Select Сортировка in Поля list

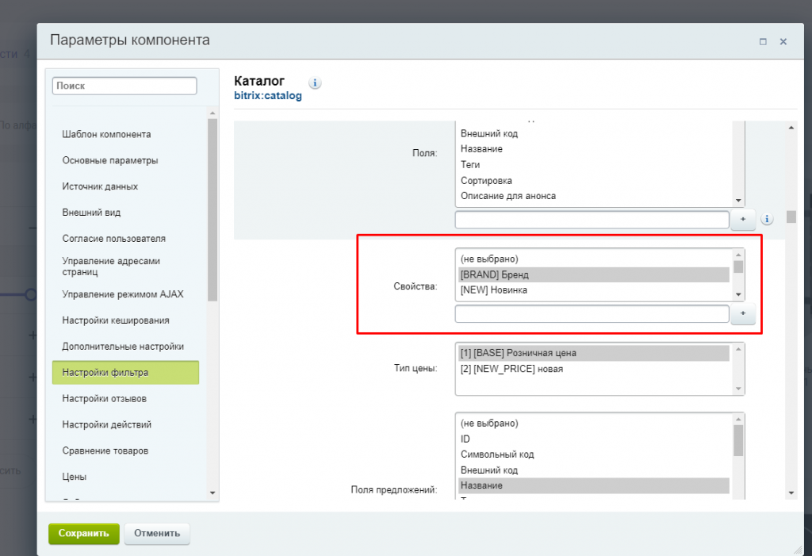pyautogui.click(x=594, y=180)
